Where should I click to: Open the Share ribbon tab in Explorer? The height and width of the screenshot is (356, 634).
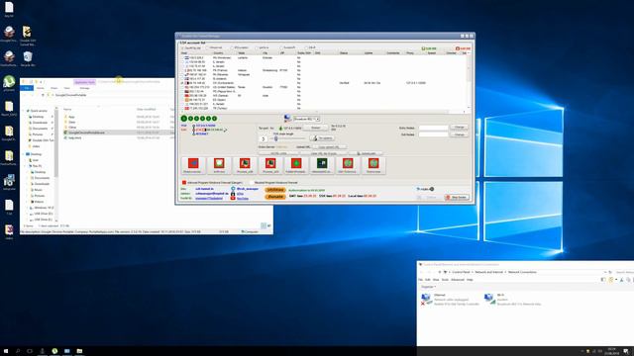coord(53,88)
